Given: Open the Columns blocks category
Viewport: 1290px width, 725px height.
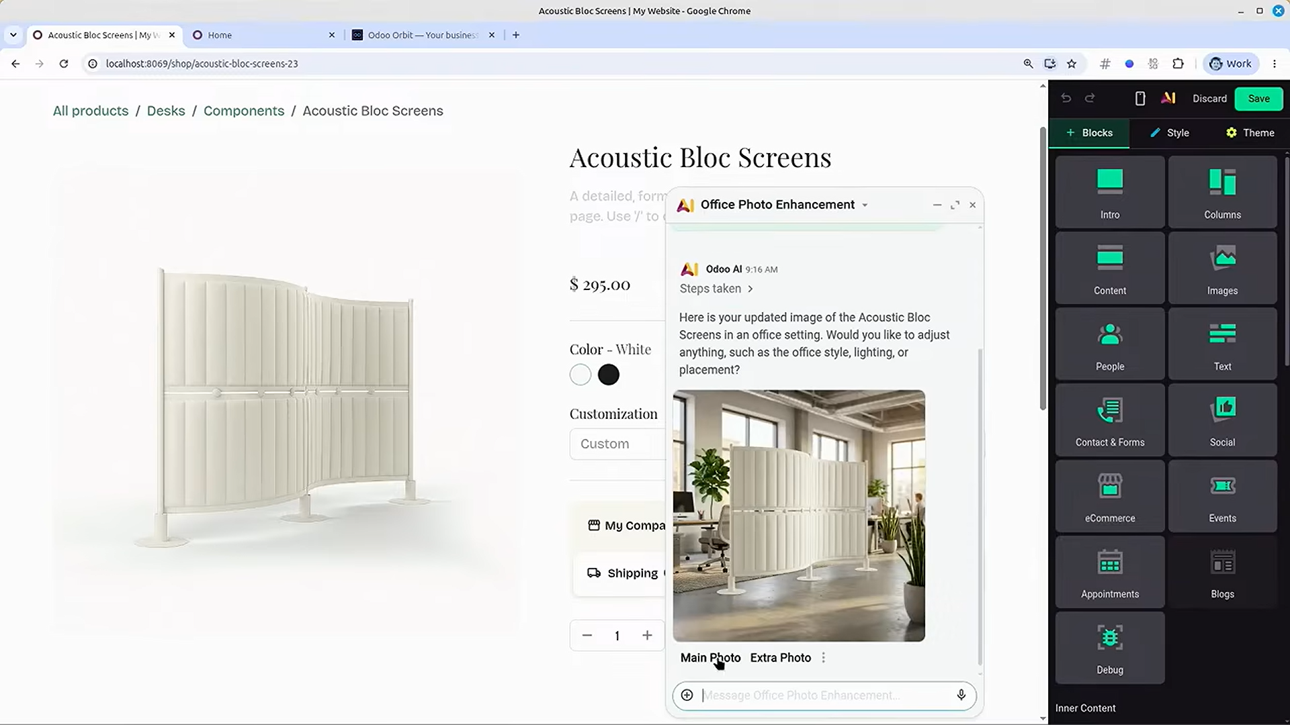Looking at the screenshot, I should point(1222,192).
